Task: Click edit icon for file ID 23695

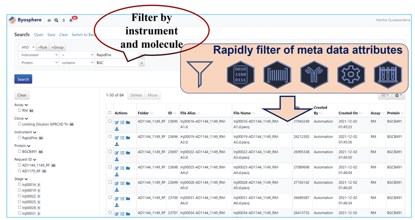Action: (x=117, y=122)
